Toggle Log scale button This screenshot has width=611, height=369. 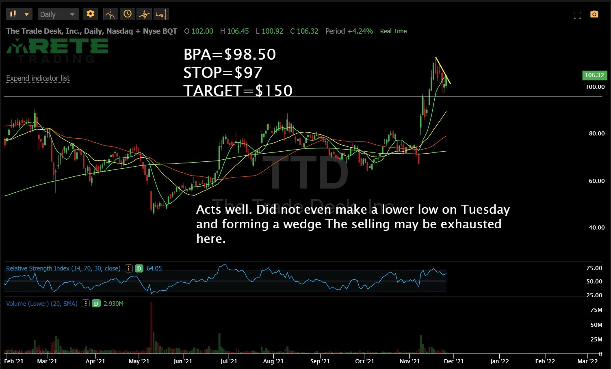[161, 14]
